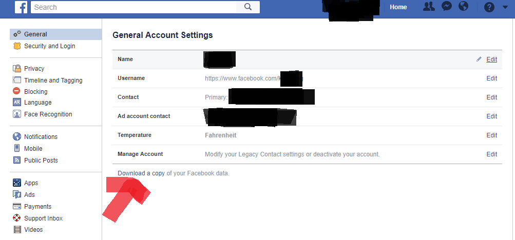Click the Legacy Contact description text
Screen dimensions: 515x240
(292, 154)
